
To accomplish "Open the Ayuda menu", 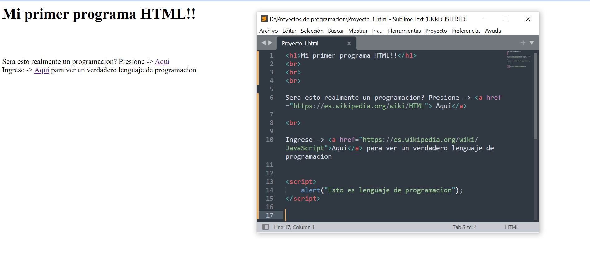I will [493, 31].
